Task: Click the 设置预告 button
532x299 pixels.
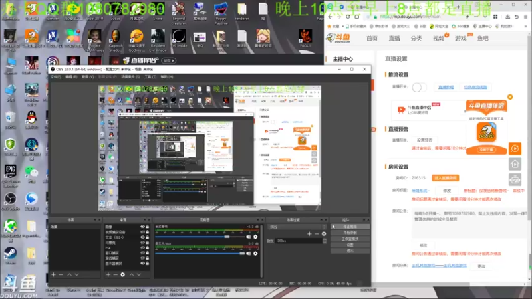Action: [424, 140]
